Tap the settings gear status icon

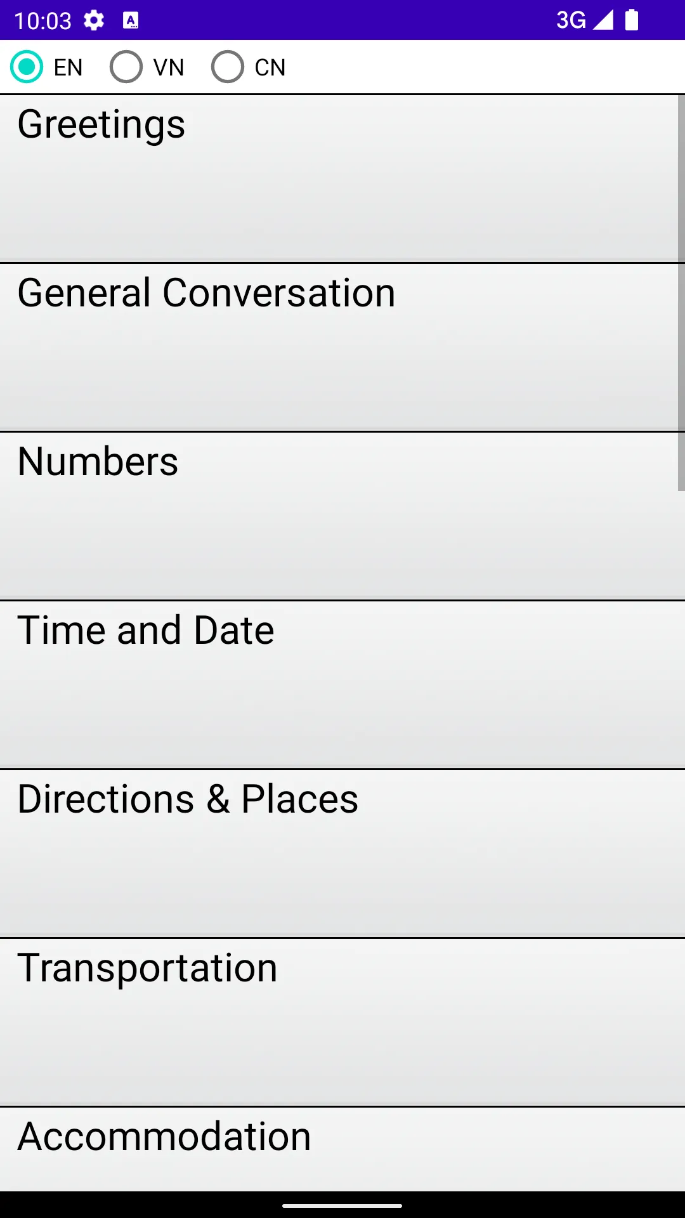94,20
